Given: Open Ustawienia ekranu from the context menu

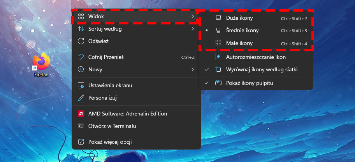Looking at the screenshot, I should pos(136,85).
